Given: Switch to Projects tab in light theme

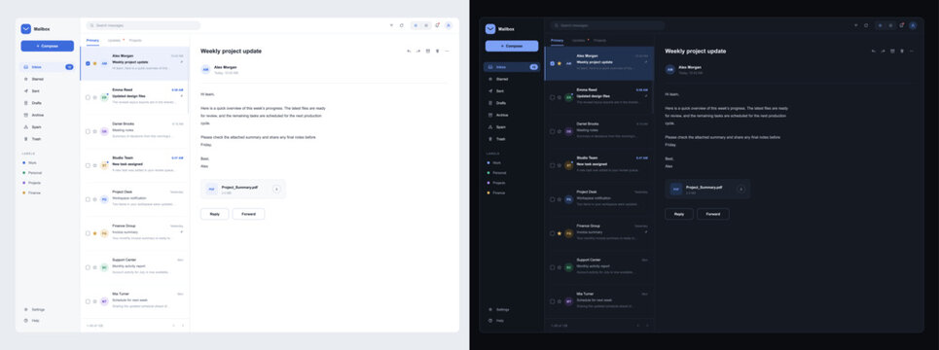Looking at the screenshot, I should [135, 40].
